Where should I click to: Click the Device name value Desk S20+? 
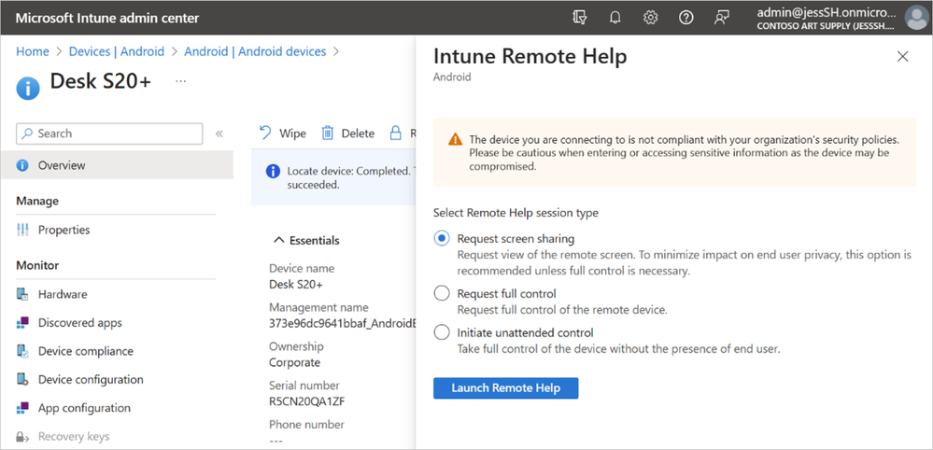tap(296, 284)
